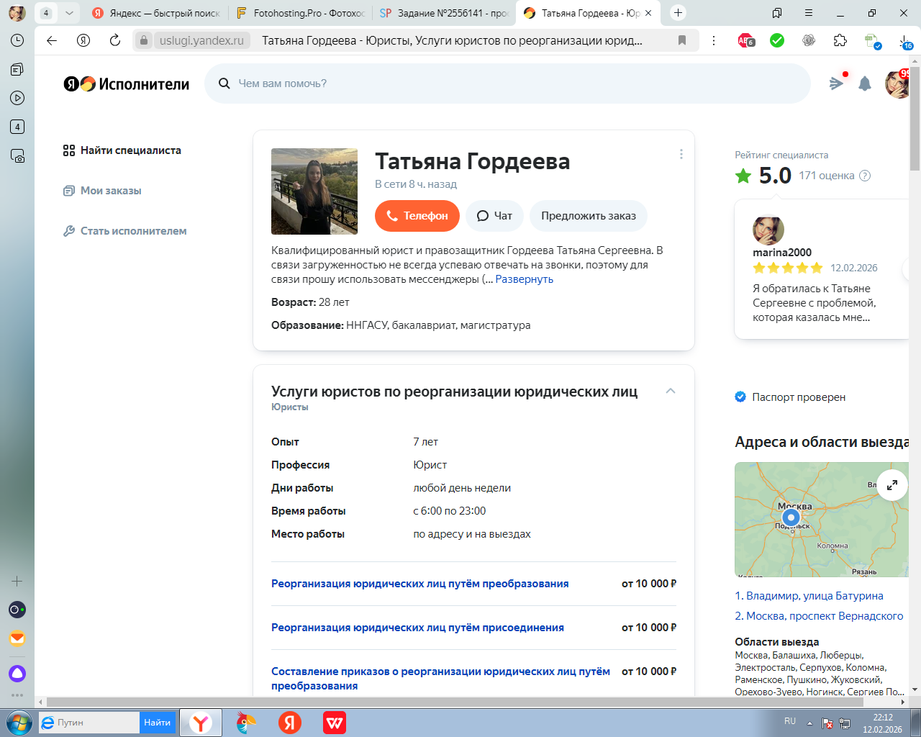This screenshot has width=921, height=737.
Task: Open the Windows Start button
Action: (x=18, y=722)
